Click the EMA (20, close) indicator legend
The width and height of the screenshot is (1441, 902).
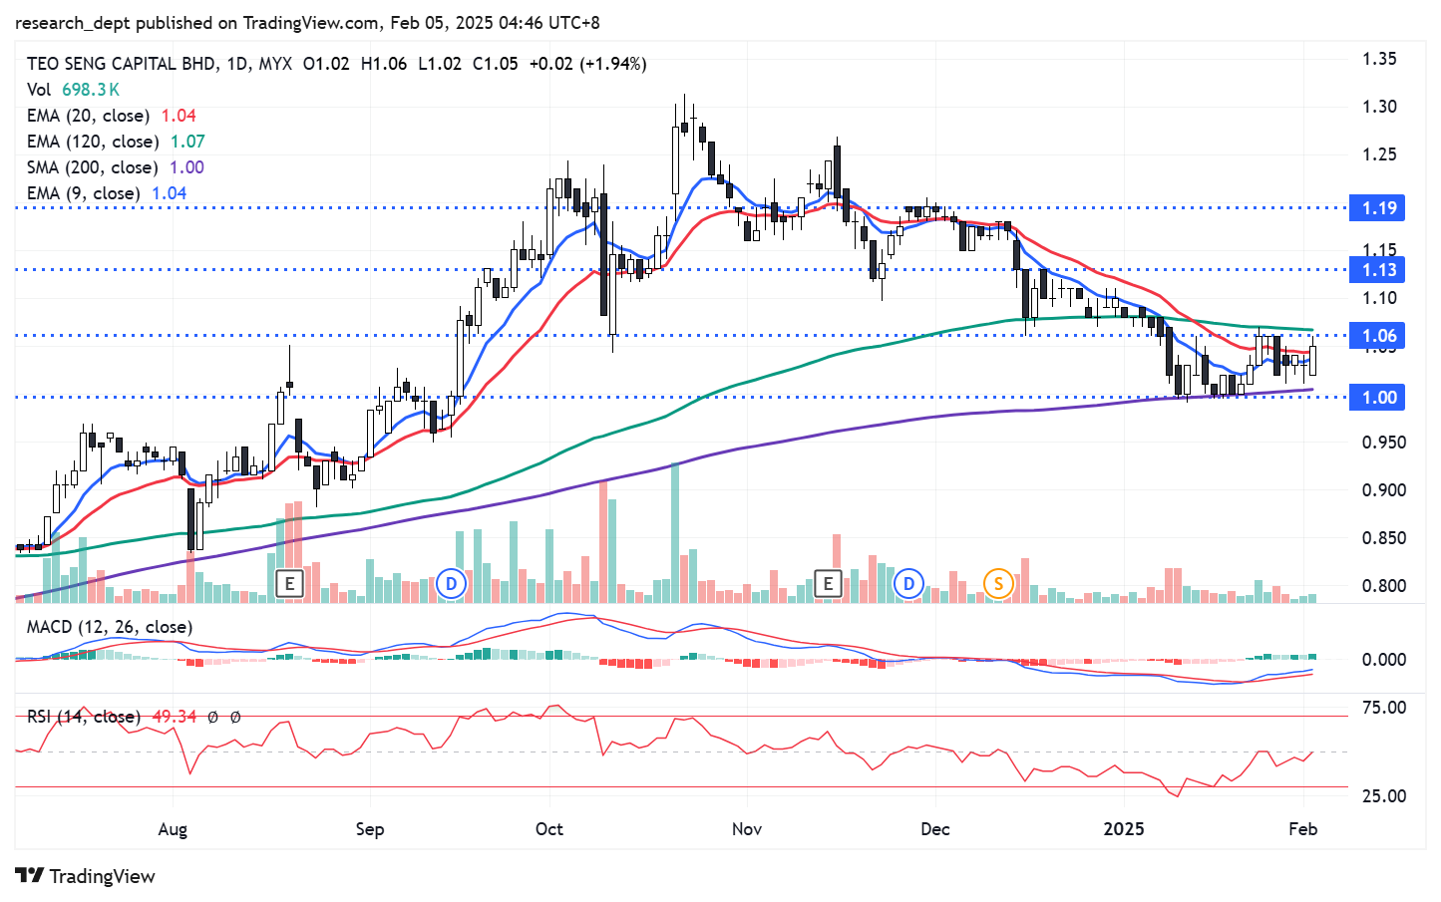click(89, 116)
